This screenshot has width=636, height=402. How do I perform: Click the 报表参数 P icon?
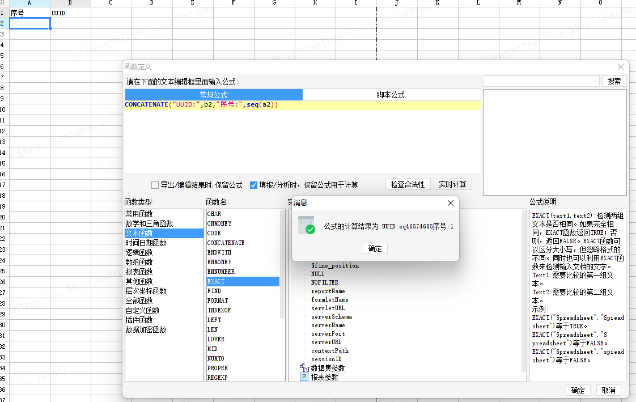coord(304,377)
